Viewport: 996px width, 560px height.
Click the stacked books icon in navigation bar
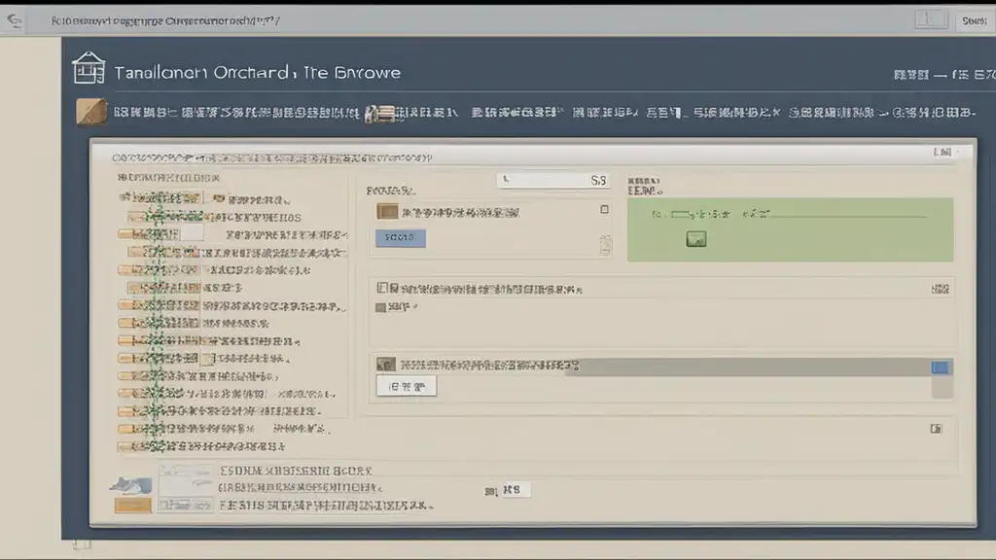point(380,114)
